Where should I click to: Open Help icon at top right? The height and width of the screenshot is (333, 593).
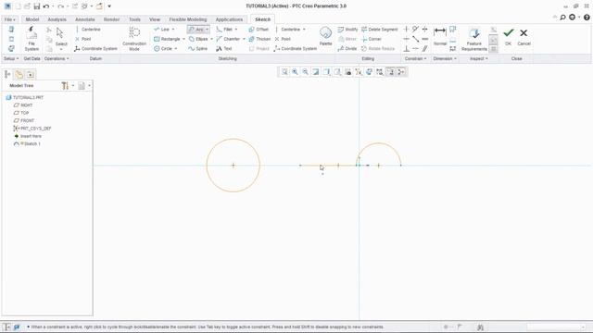(x=587, y=18)
